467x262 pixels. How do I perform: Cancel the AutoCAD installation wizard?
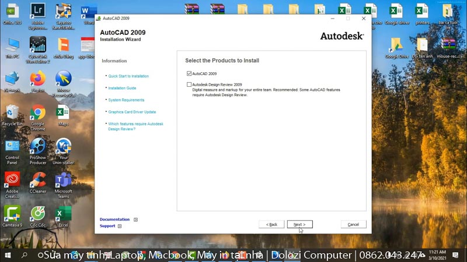[353, 224]
